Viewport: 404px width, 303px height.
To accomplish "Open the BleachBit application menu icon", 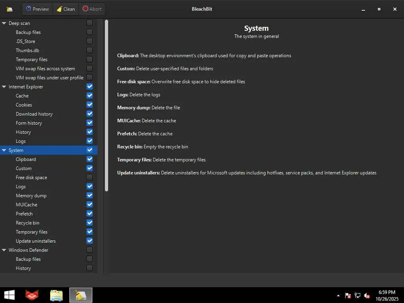I will tap(9, 9).
